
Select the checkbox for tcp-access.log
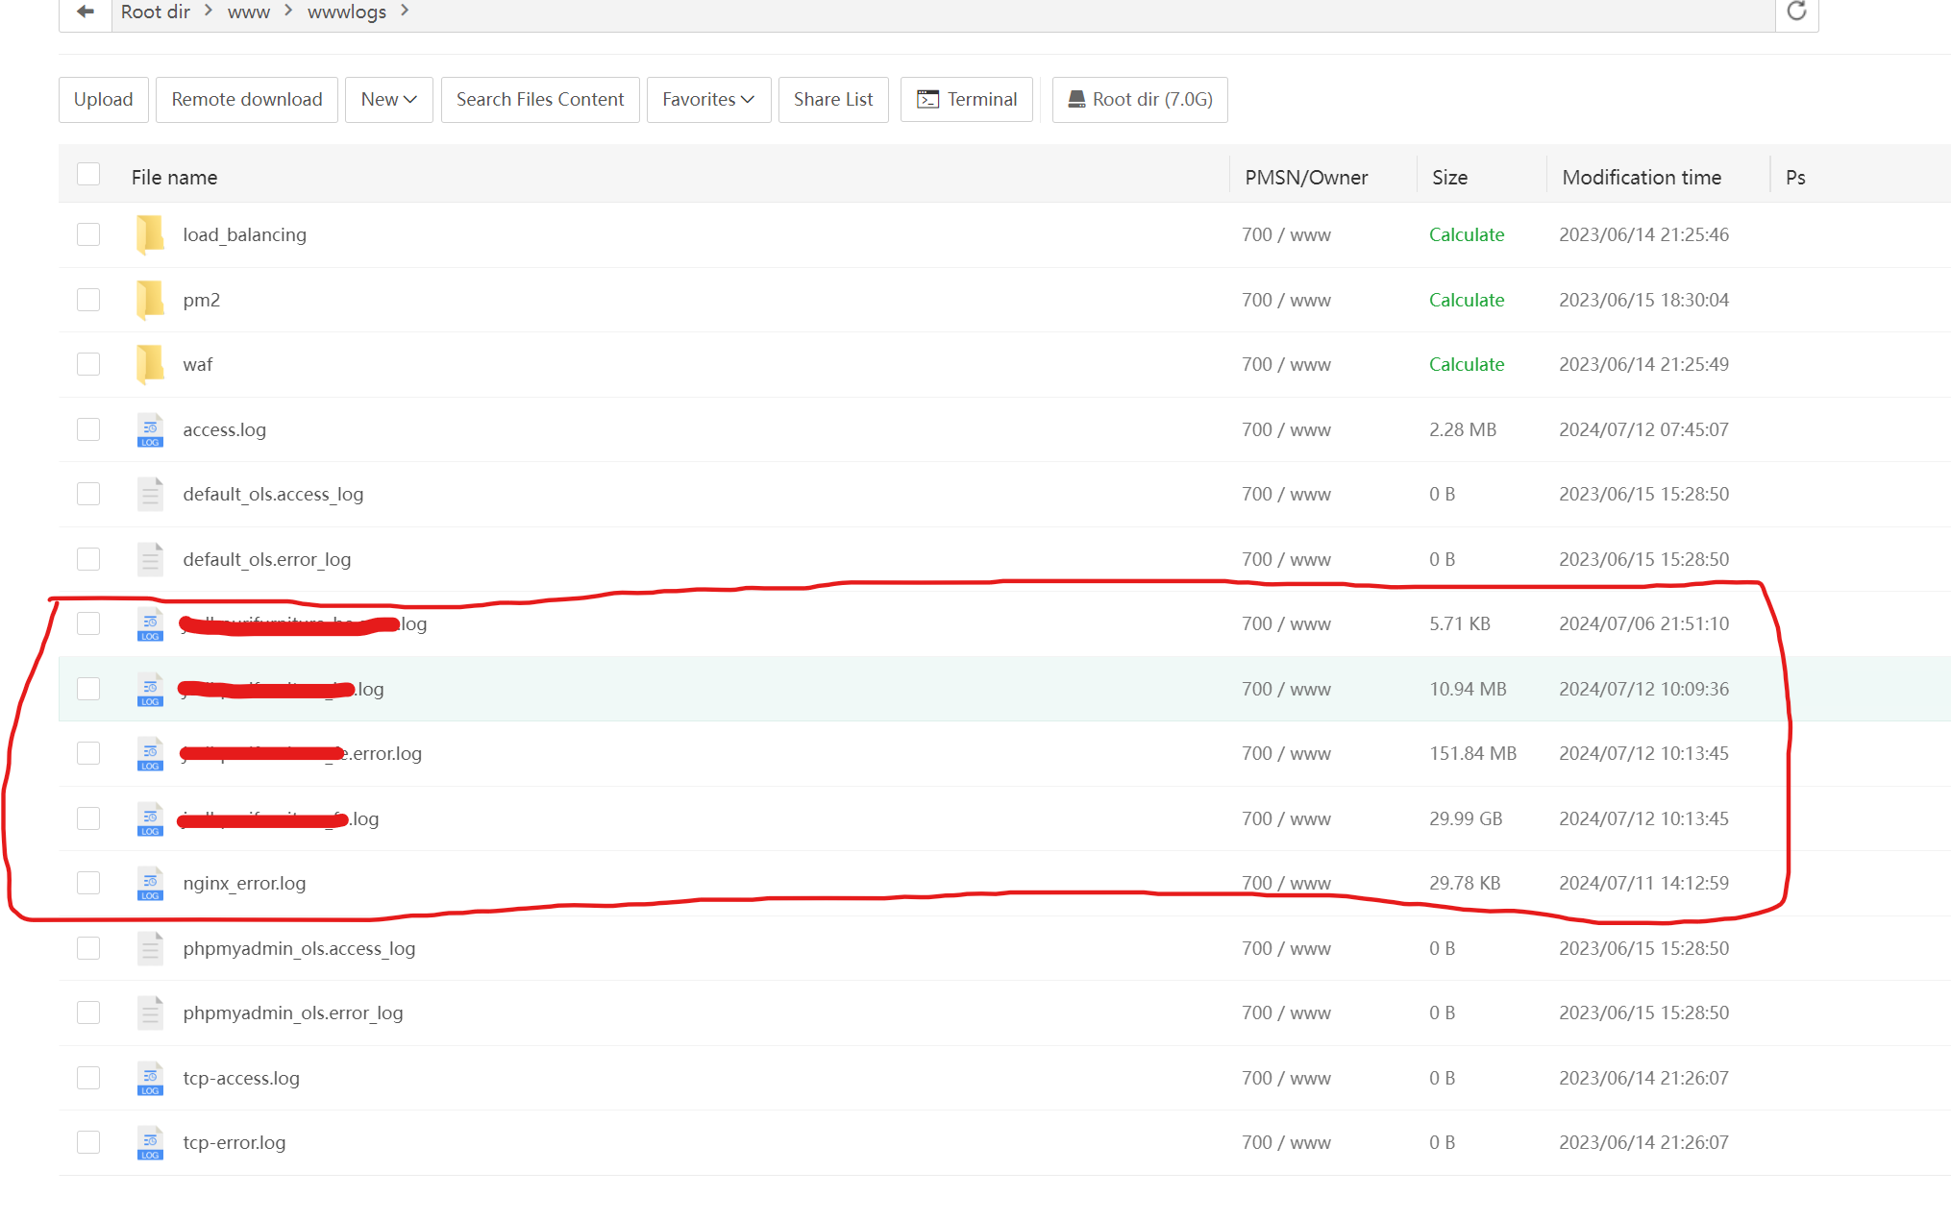click(x=88, y=1078)
